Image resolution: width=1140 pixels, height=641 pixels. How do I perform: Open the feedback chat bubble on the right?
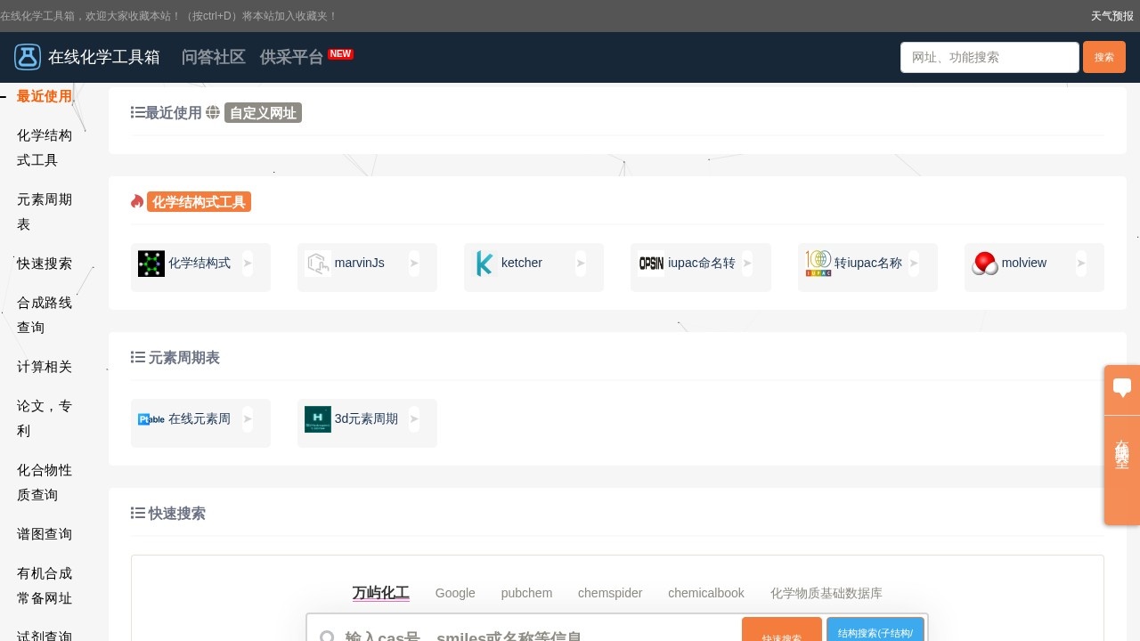click(x=1121, y=388)
